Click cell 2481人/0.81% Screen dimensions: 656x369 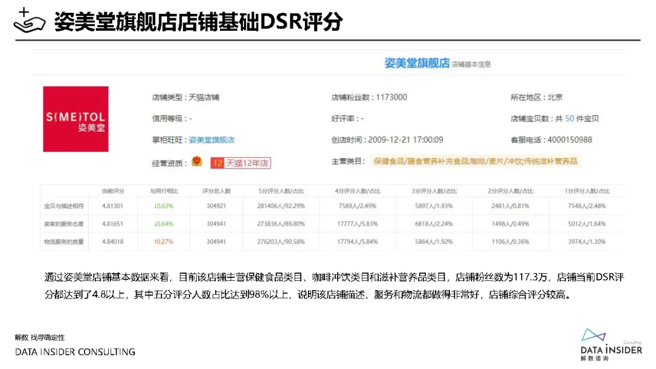pyautogui.click(x=510, y=206)
